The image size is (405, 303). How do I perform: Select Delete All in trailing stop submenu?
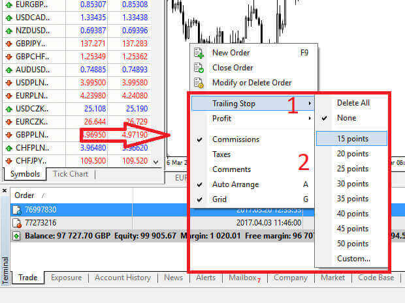353,103
